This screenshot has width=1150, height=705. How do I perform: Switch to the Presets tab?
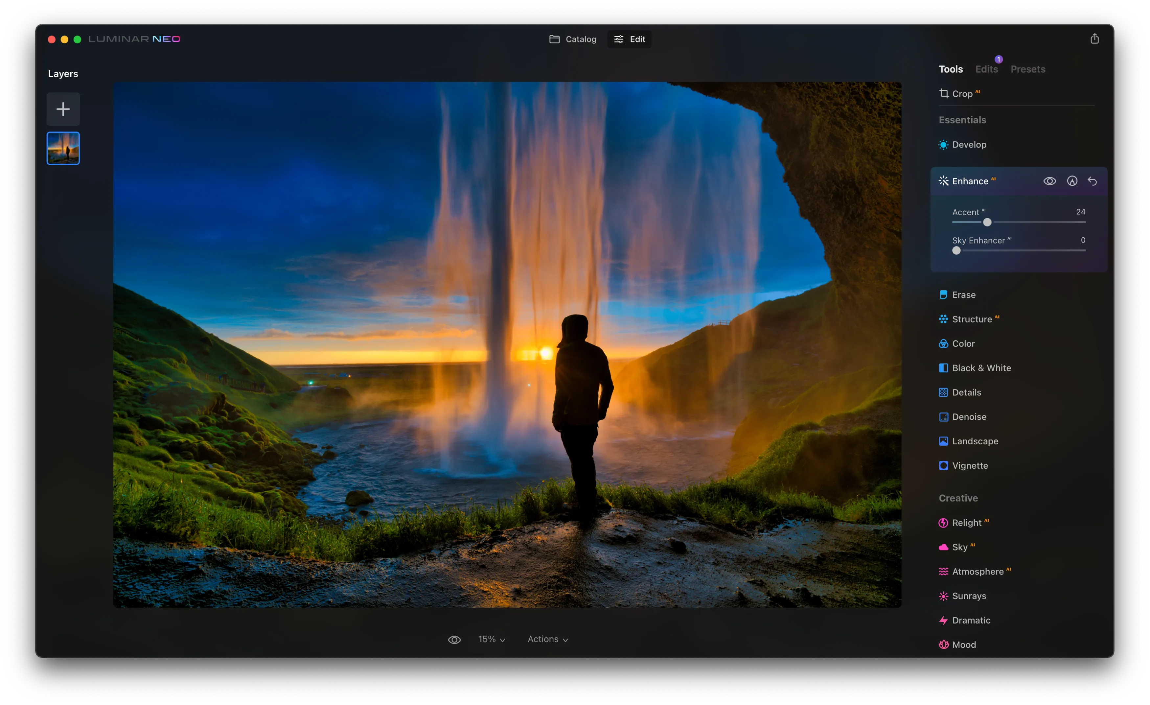[x=1028, y=69]
